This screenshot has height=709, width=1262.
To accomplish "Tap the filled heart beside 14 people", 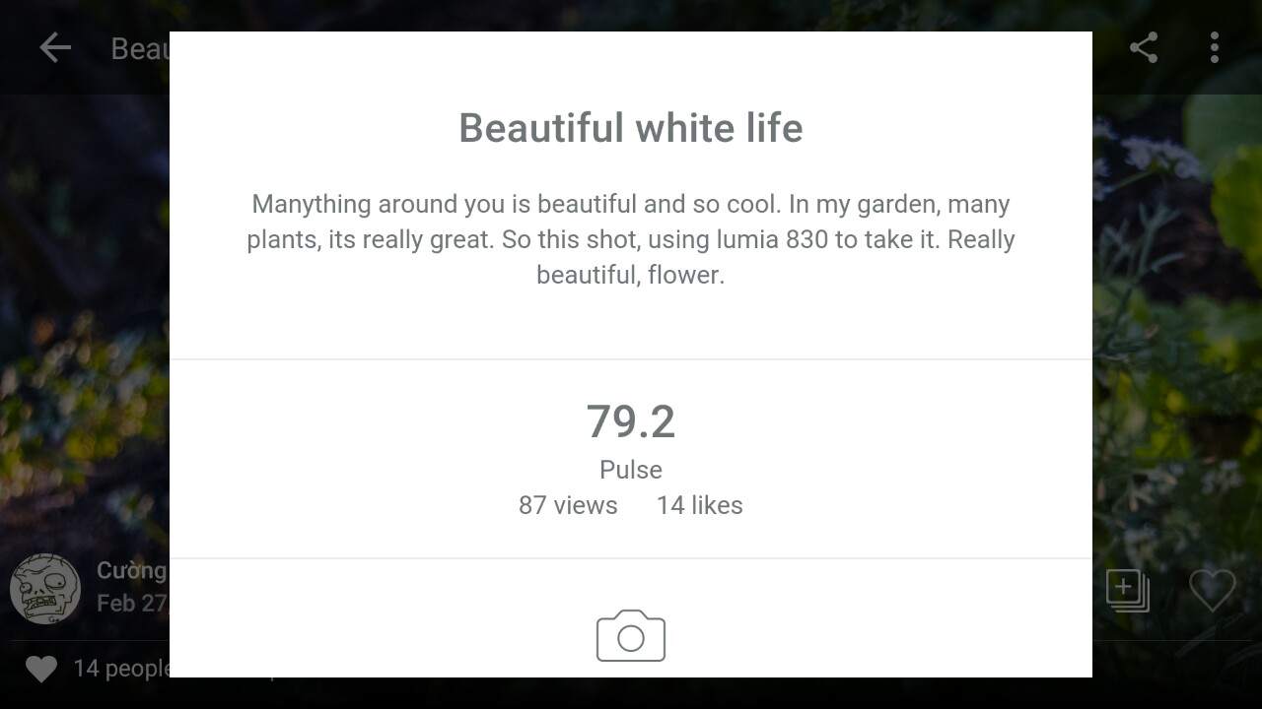I will [41, 669].
